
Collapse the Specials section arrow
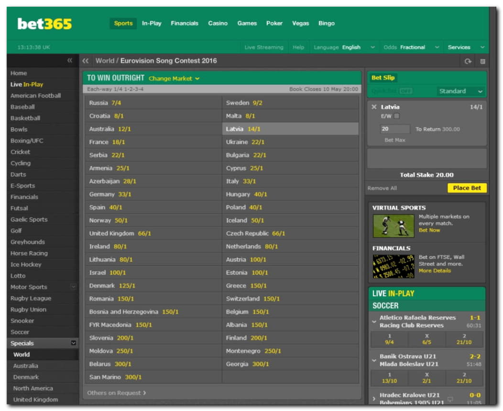click(x=74, y=343)
